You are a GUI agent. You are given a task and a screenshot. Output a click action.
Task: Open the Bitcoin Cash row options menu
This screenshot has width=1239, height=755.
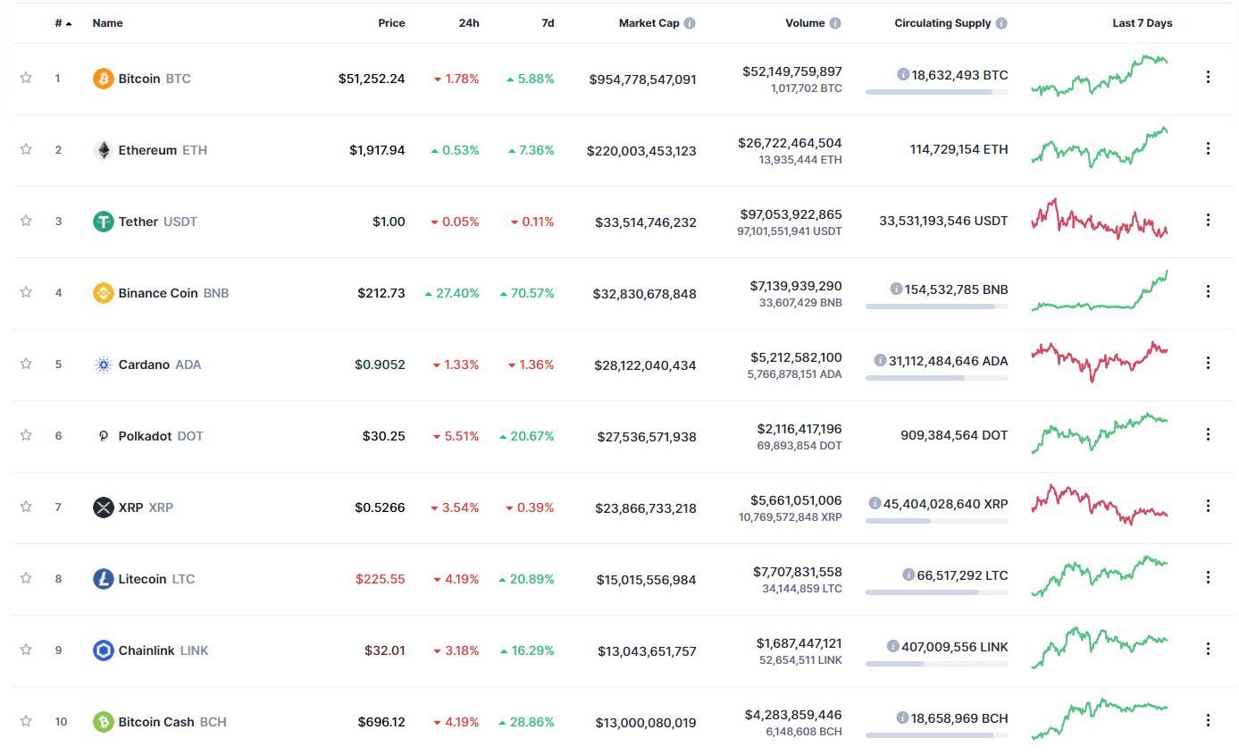point(1208,721)
